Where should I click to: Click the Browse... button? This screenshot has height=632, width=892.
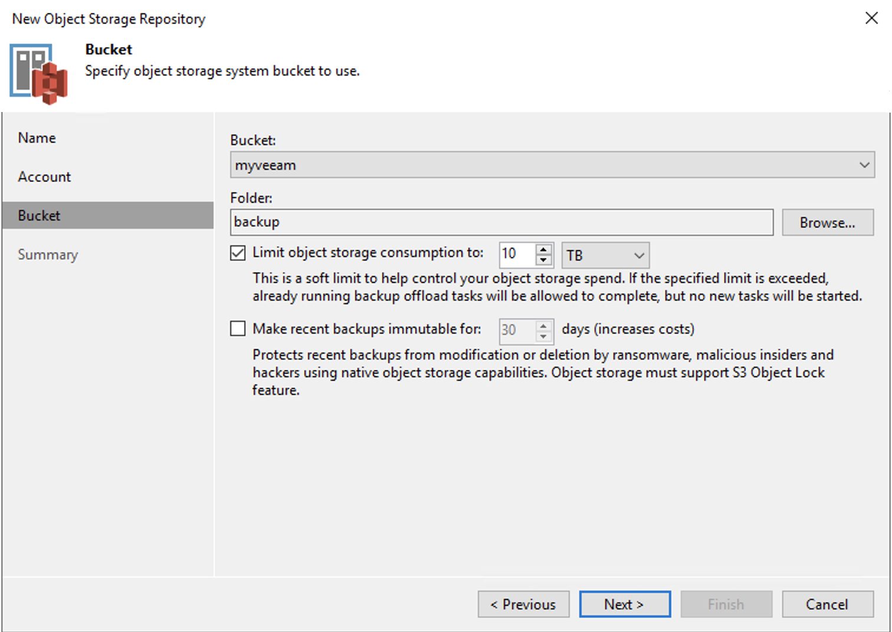tap(828, 222)
